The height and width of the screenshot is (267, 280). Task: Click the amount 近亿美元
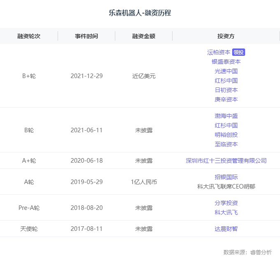click(x=144, y=76)
